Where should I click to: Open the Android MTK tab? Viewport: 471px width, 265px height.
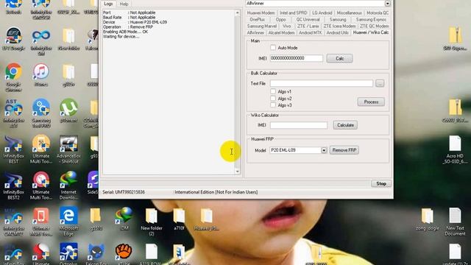(x=310, y=32)
